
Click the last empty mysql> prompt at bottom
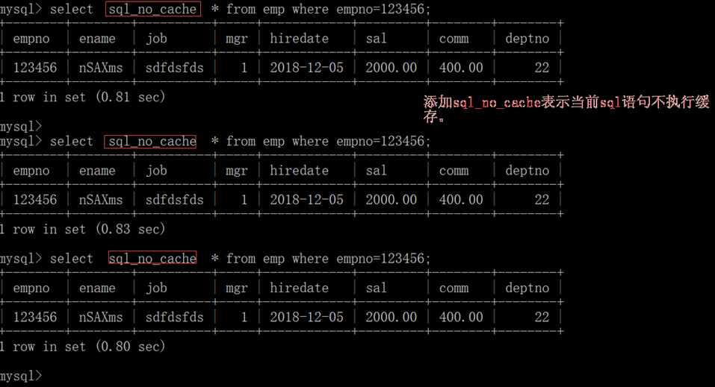click(x=22, y=375)
